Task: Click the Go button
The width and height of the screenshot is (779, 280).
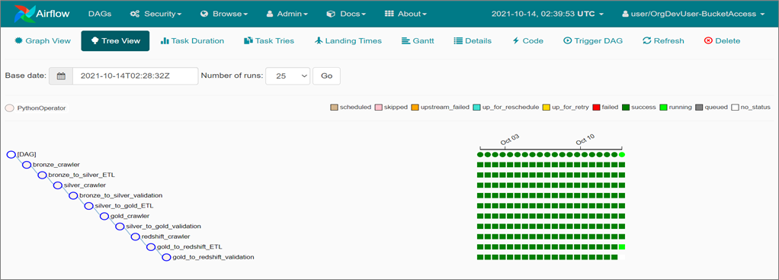Action: pyautogui.click(x=326, y=76)
